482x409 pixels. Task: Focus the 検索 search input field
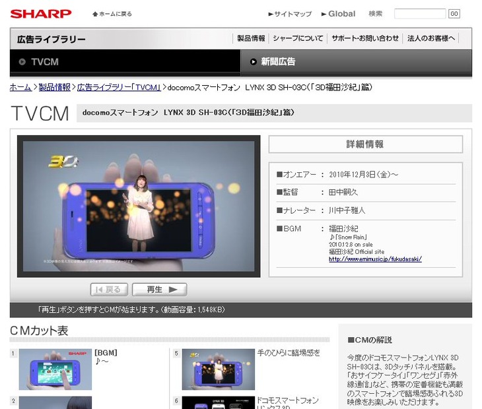point(420,14)
